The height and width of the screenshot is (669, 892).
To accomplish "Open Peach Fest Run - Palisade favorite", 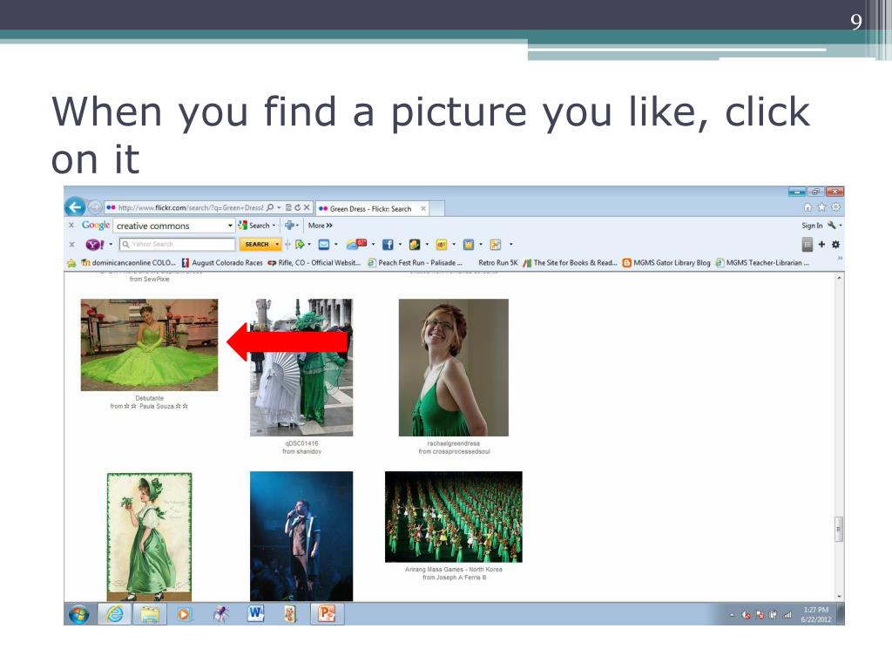I will tap(415, 263).
